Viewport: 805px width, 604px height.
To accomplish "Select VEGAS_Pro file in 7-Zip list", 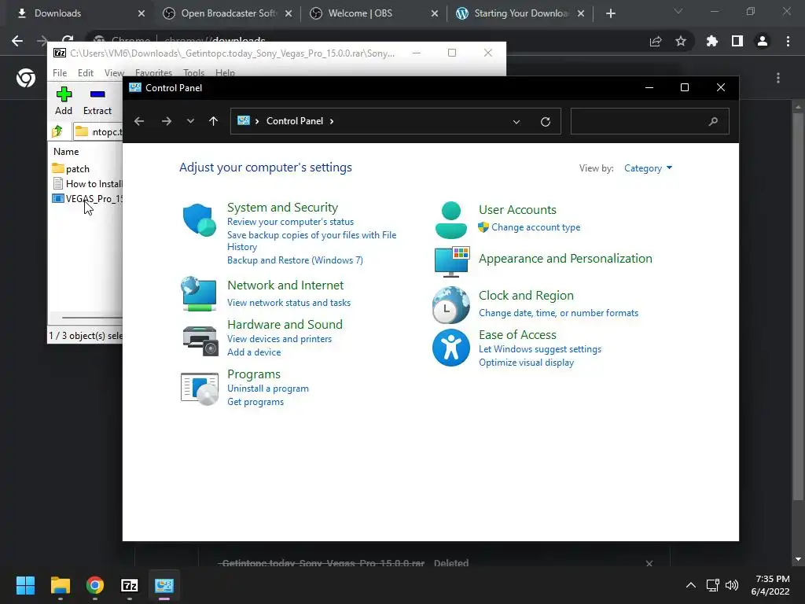I will coord(86,199).
